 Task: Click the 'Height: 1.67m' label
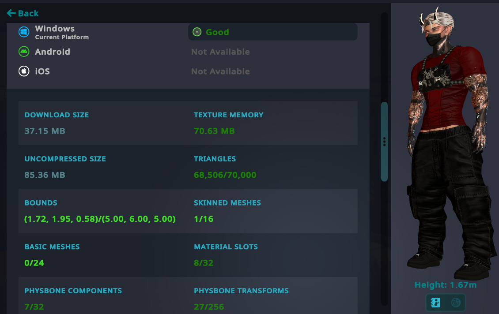coord(446,285)
